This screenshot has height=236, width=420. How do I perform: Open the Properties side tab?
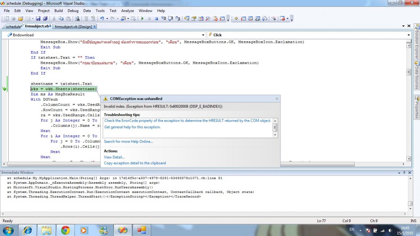pyautogui.click(x=417, y=107)
